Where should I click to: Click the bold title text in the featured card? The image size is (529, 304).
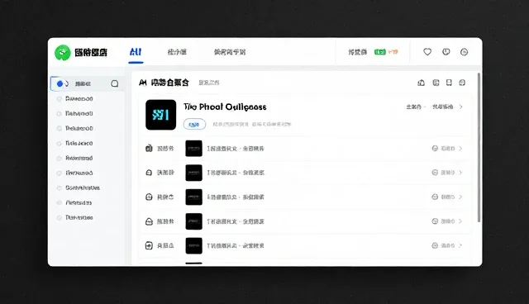coord(225,107)
